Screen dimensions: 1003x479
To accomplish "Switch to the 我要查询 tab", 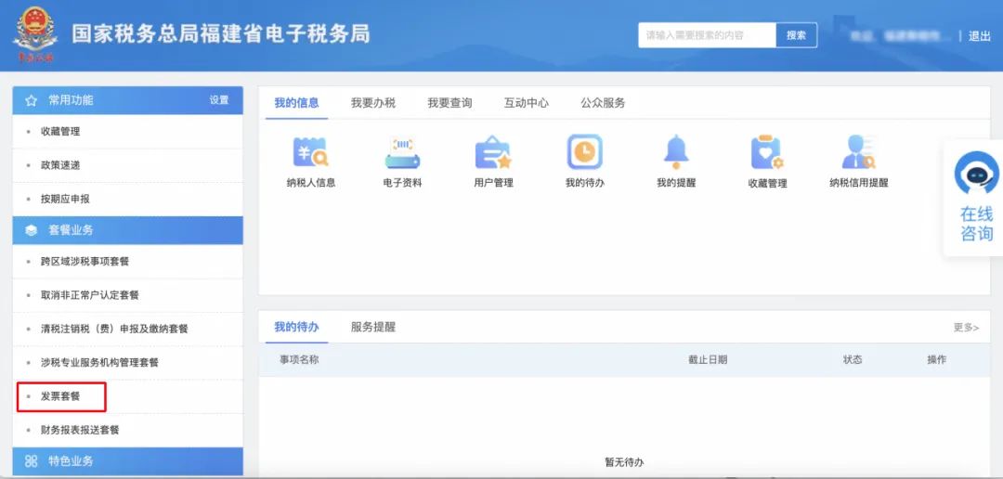I will pyautogui.click(x=449, y=103).
